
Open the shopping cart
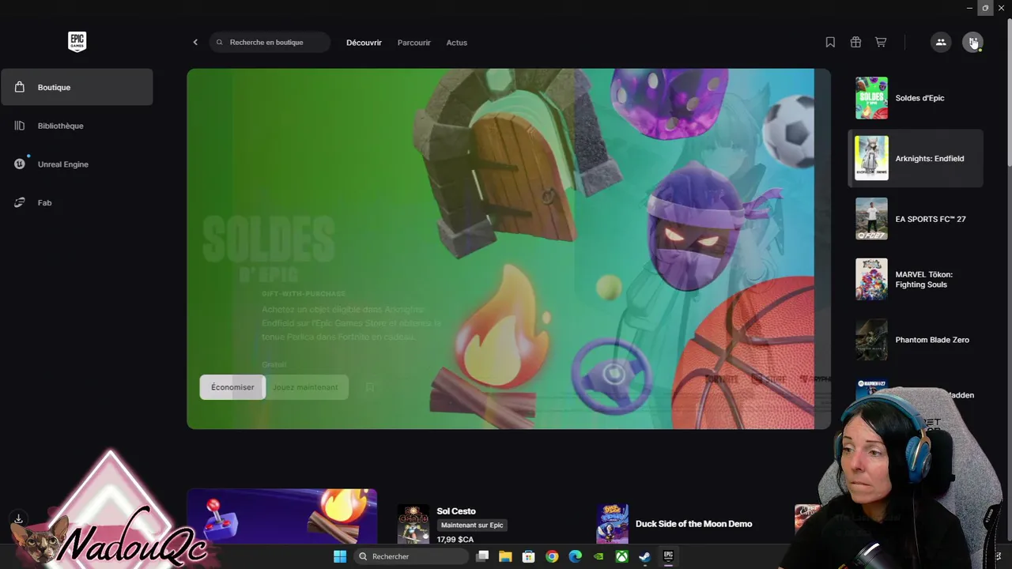[881, 43]
